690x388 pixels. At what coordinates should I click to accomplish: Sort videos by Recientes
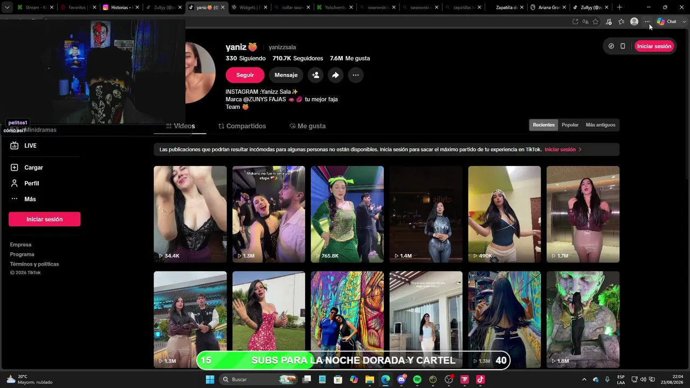543,125
